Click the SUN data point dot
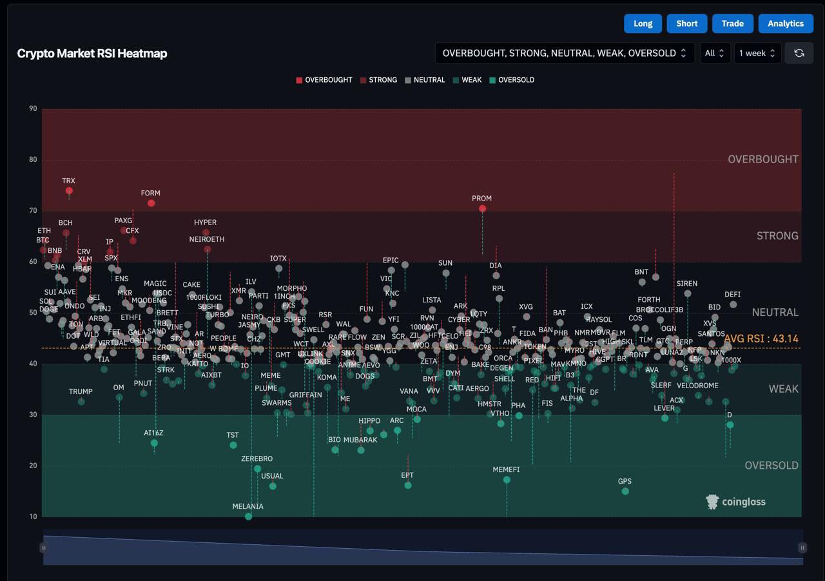The width and height of the screenshot is (825, 581). [445, 273]
